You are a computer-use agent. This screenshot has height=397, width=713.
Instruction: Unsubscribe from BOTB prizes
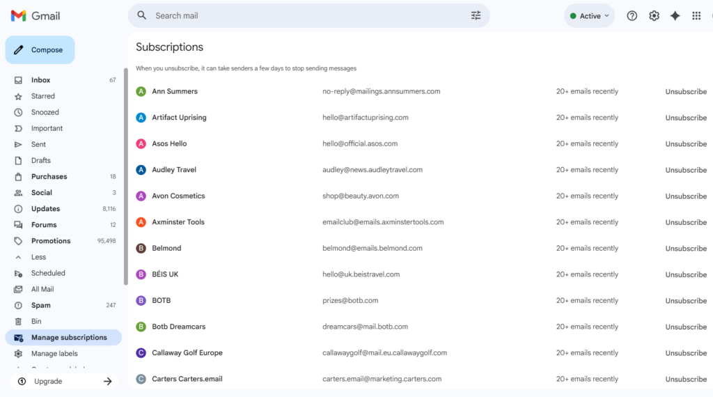click(686, 301)
